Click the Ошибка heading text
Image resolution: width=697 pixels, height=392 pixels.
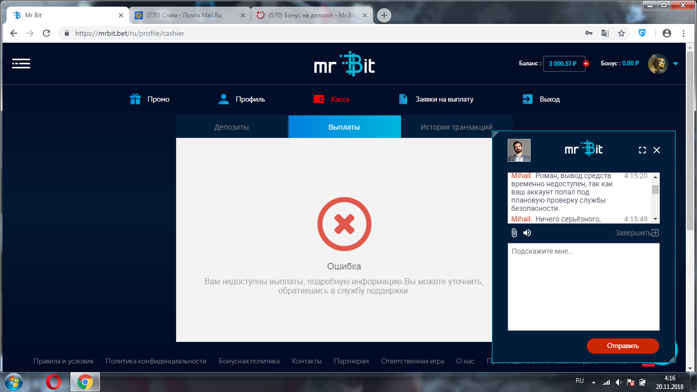pyautogui.click(x=344, y=266)
